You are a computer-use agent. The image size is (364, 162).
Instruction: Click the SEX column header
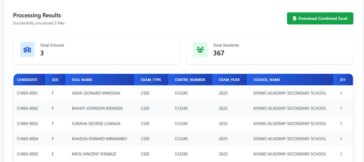click(55, 80)
